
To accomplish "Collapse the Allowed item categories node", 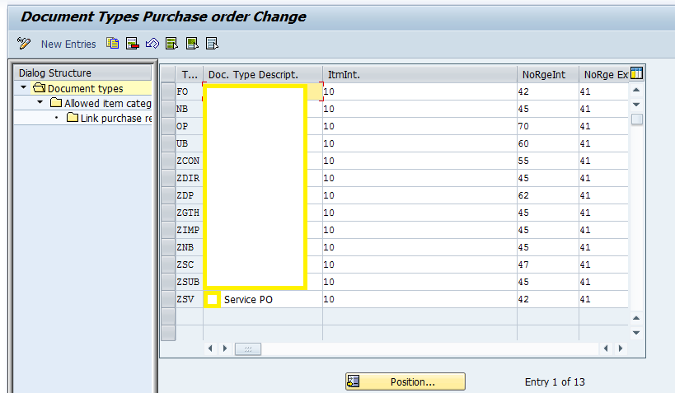I will [x=40, y=103].
